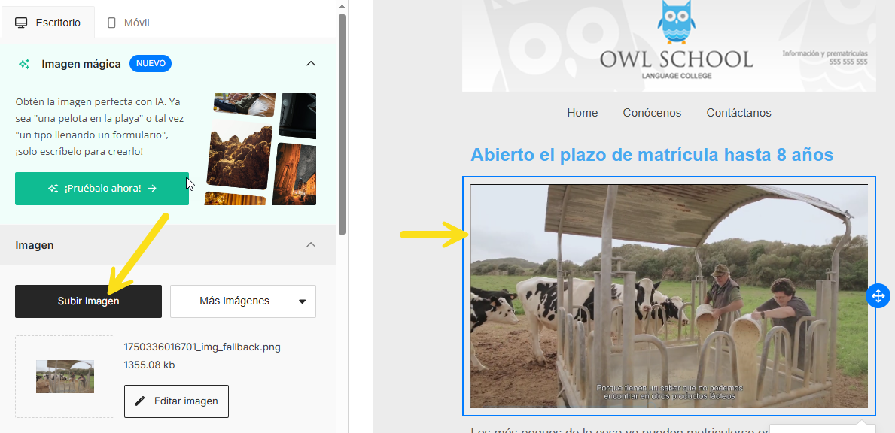Click the left panel vertical scrollbar

(342, 120)
